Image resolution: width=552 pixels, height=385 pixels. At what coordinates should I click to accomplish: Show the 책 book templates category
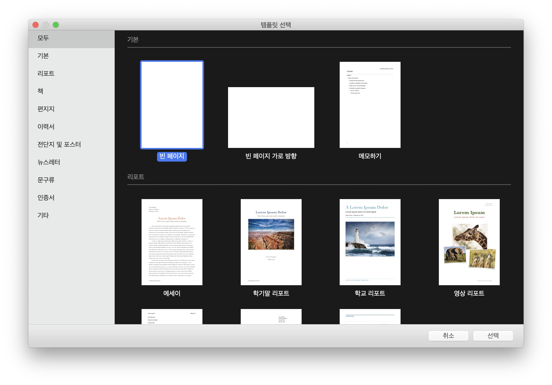40,91
